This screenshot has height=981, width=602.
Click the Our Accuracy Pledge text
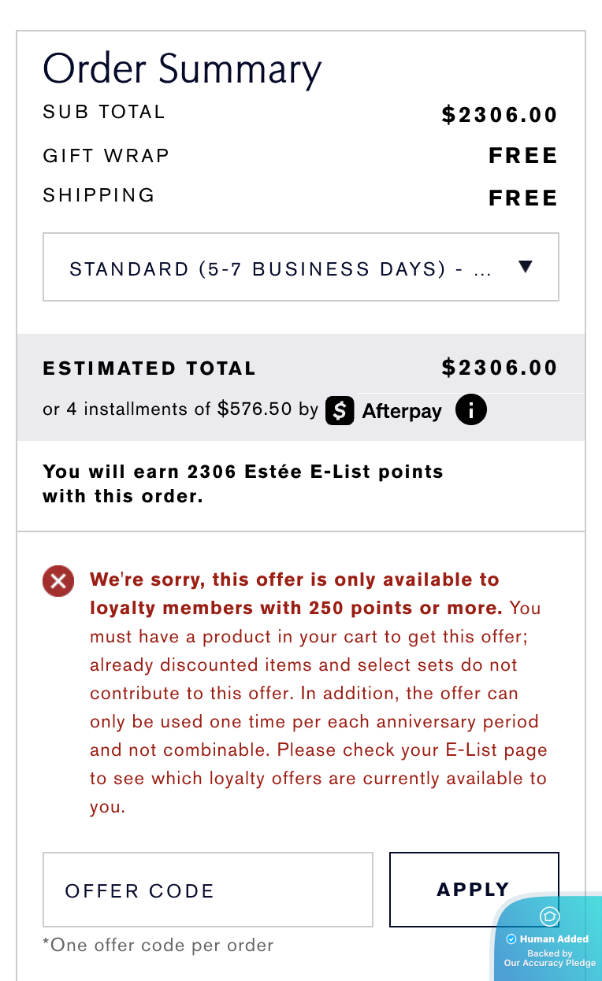pyautogui.click(x=550, y=964)
